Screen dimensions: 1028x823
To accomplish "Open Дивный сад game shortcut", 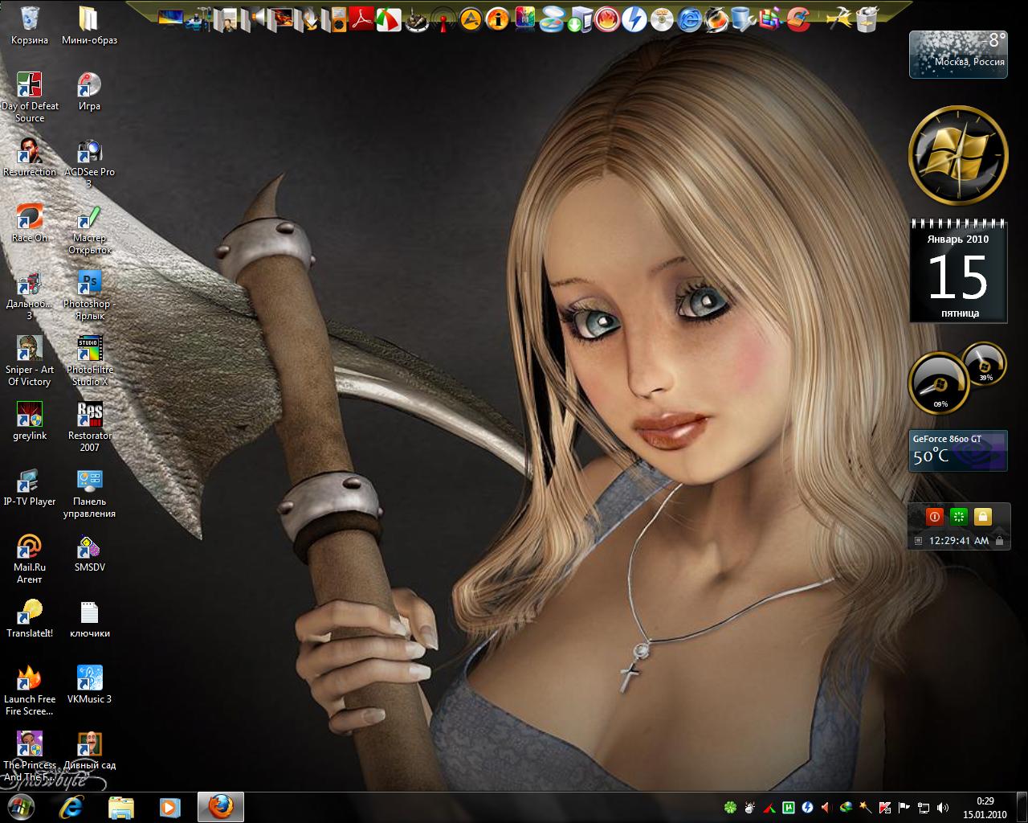I will coord(89,750).
